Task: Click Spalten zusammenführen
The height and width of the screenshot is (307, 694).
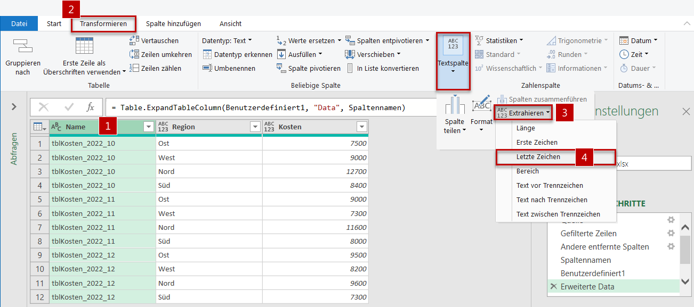Action: click(542, 99)
